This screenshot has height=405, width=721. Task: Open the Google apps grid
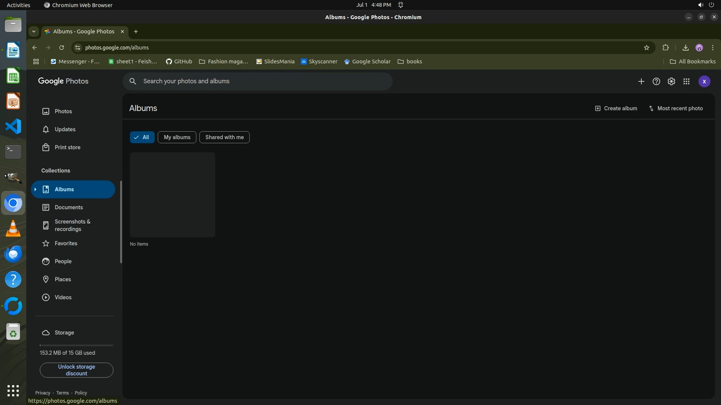686,81
